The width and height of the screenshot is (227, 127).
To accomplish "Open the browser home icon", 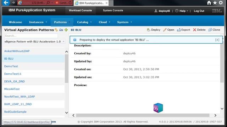I will pos(209,3).
